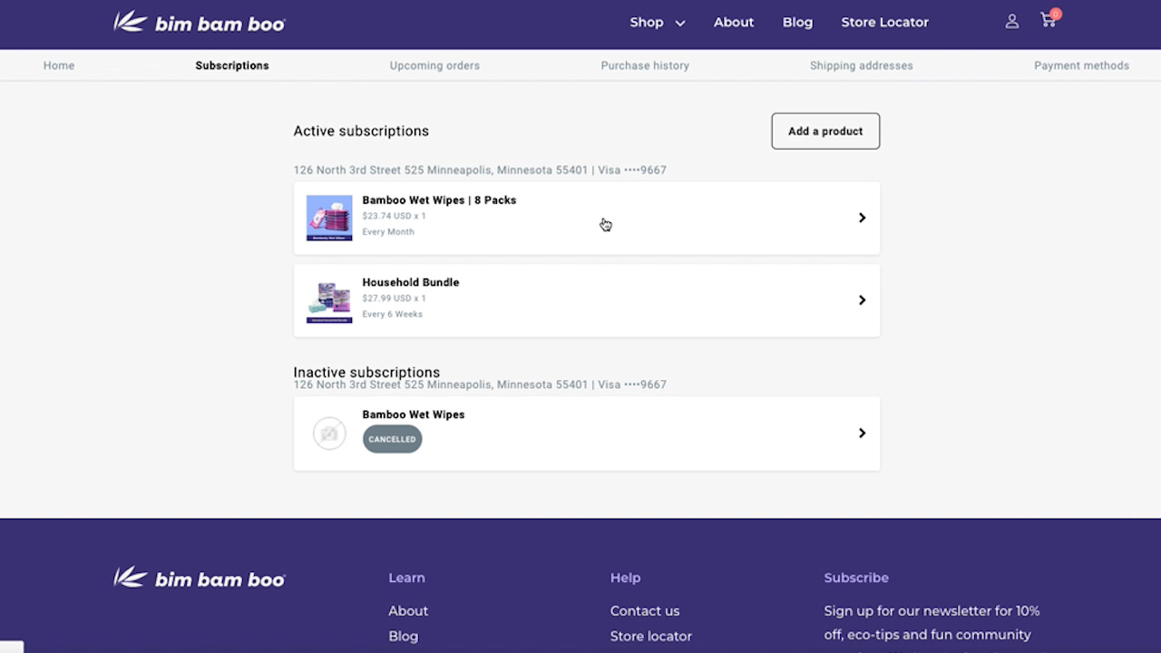Open Contact us footer link
Image resolution: width=1161 pixels, height=653 pixels.
(x=645, y=611)
